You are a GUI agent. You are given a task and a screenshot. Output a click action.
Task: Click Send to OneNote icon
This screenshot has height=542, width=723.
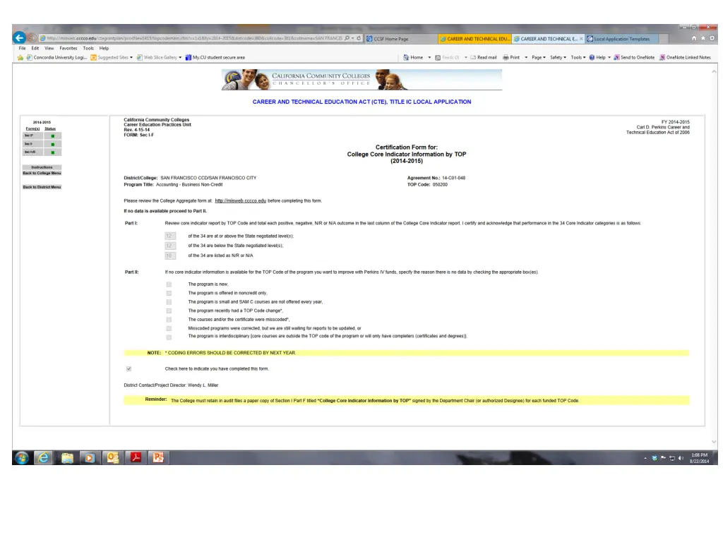616,58
